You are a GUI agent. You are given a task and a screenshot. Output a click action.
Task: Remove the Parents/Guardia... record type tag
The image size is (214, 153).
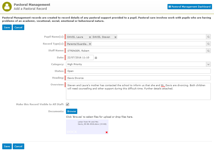pyautogui.click(x=90, y=44)
